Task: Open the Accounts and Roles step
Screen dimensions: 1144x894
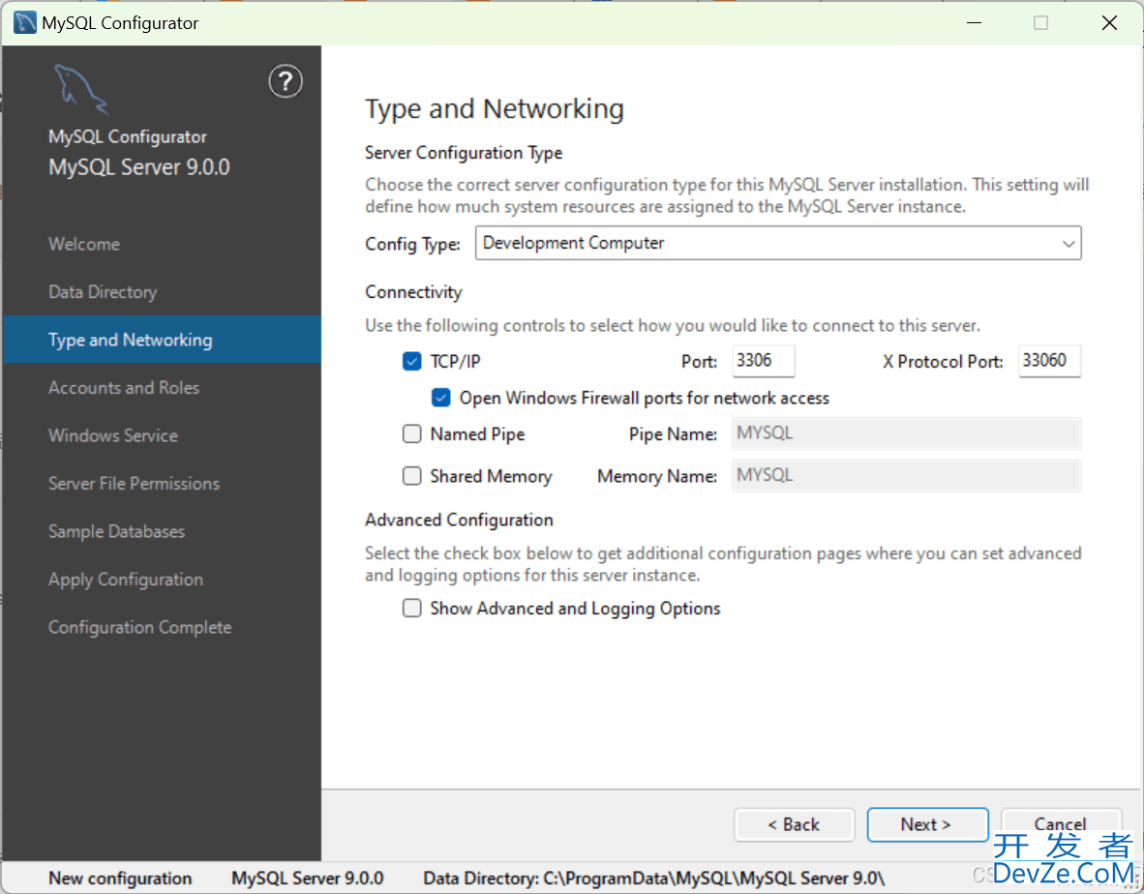Action: click(x=123, y=388)
